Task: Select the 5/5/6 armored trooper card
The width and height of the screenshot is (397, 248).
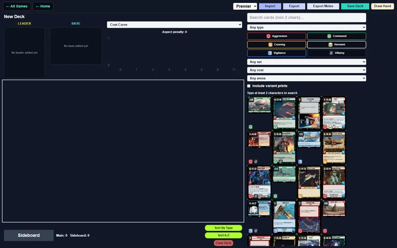Action: pos(284,148)
